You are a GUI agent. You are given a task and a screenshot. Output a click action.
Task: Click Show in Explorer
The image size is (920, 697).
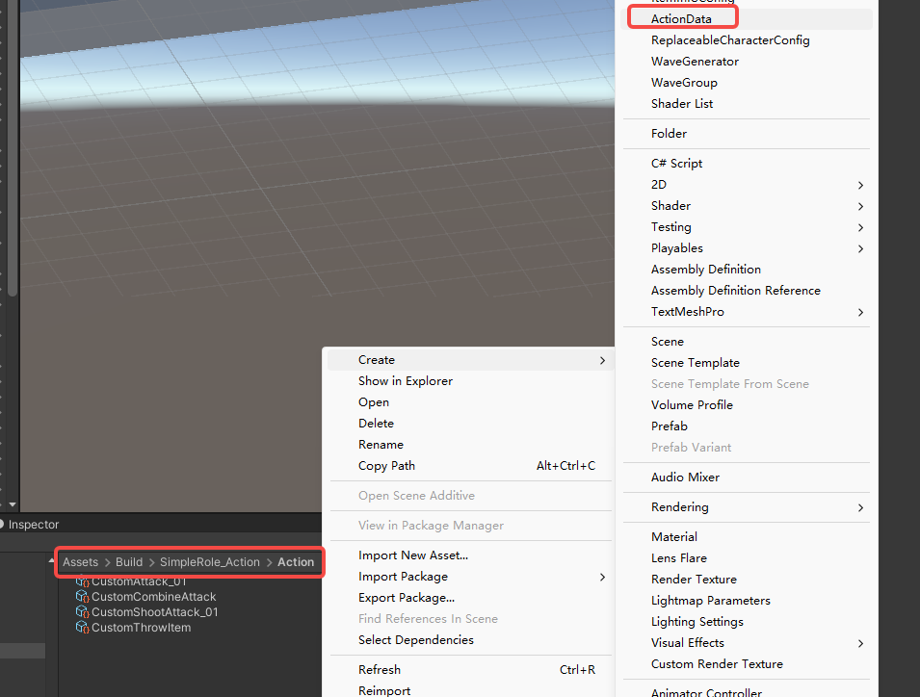point(405,381)
